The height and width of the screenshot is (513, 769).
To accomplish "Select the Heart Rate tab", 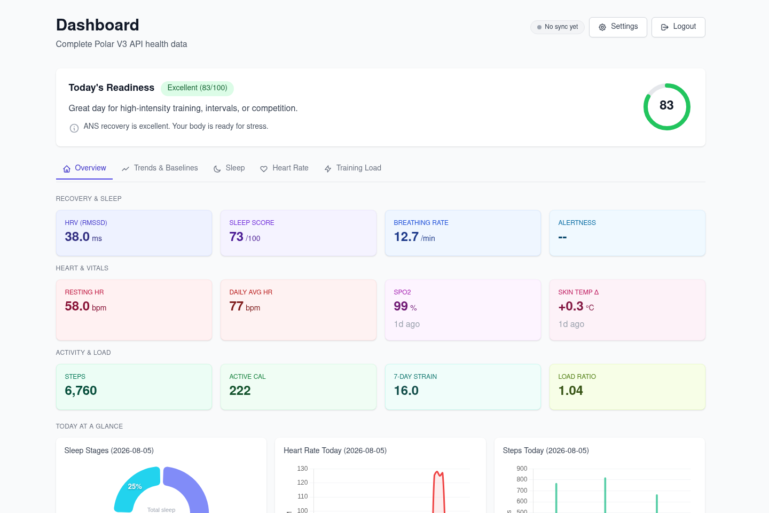I will 284,168.
